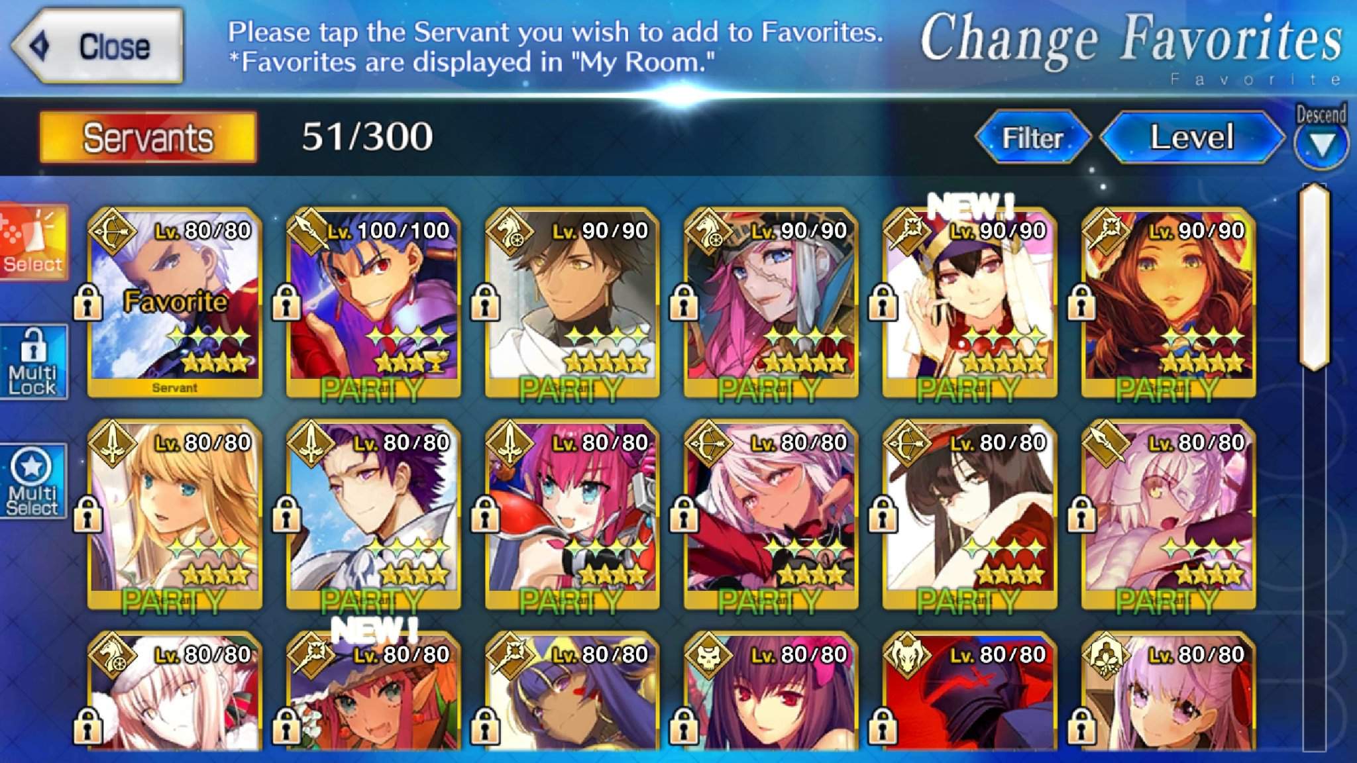
Task: Select the pink-haired Saber Lv. 80/80 card
Action: [572, 515]
